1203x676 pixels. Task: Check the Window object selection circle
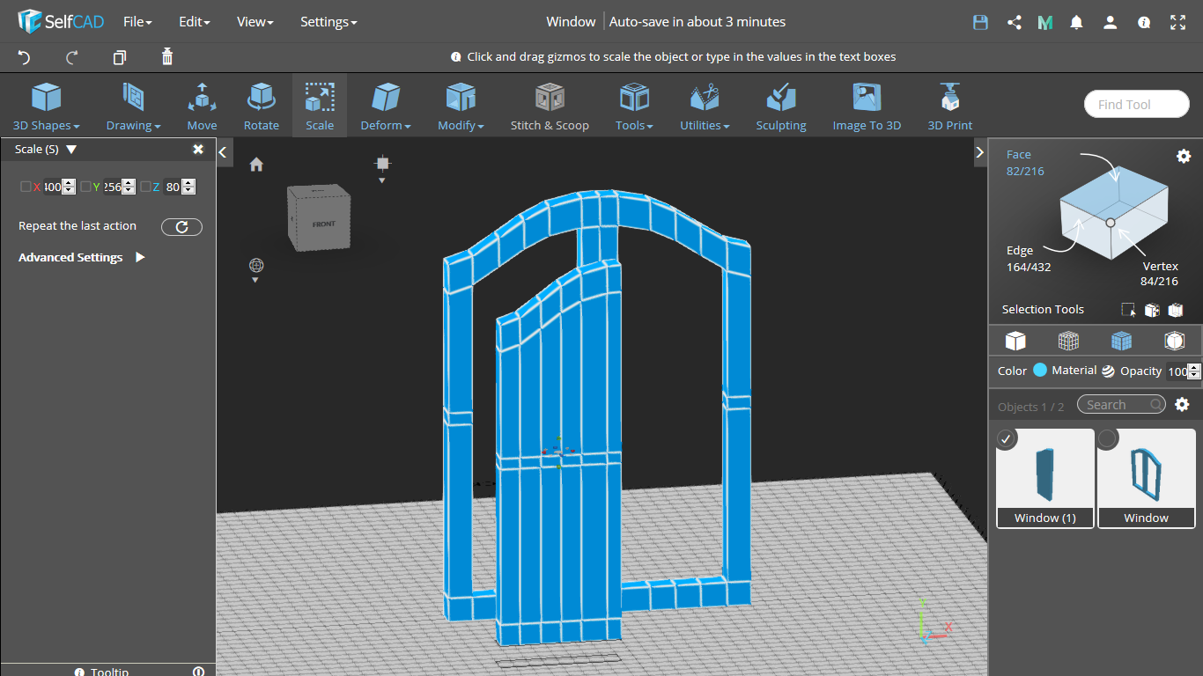point(1108,438)
